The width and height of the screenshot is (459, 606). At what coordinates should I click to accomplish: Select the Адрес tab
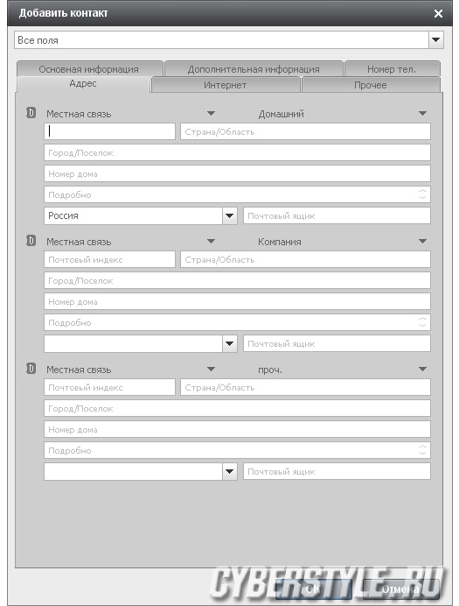[83, 84]
